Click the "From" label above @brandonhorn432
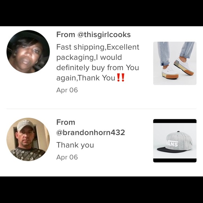Viewport: 203px width, 203px height. (66, 122)
